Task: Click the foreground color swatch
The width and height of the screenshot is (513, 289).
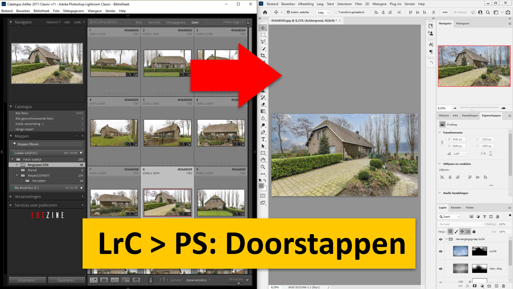Action: coord(261,186)
